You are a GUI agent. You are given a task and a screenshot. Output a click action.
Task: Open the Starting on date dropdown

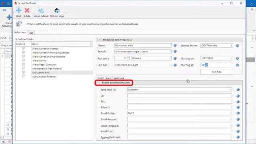pyautogui.click(x=232, y=58)
